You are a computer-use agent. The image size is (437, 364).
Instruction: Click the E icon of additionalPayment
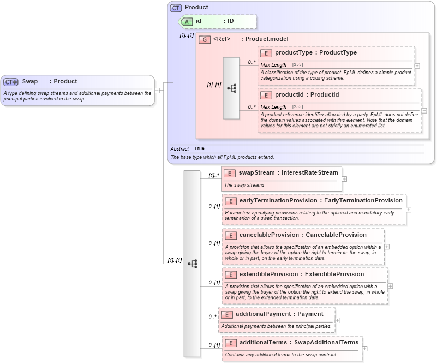tap(227, 315)
